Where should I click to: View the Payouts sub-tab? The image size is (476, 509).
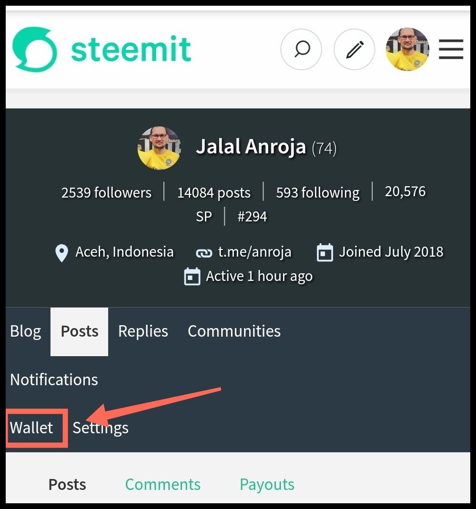coord(267,485)
